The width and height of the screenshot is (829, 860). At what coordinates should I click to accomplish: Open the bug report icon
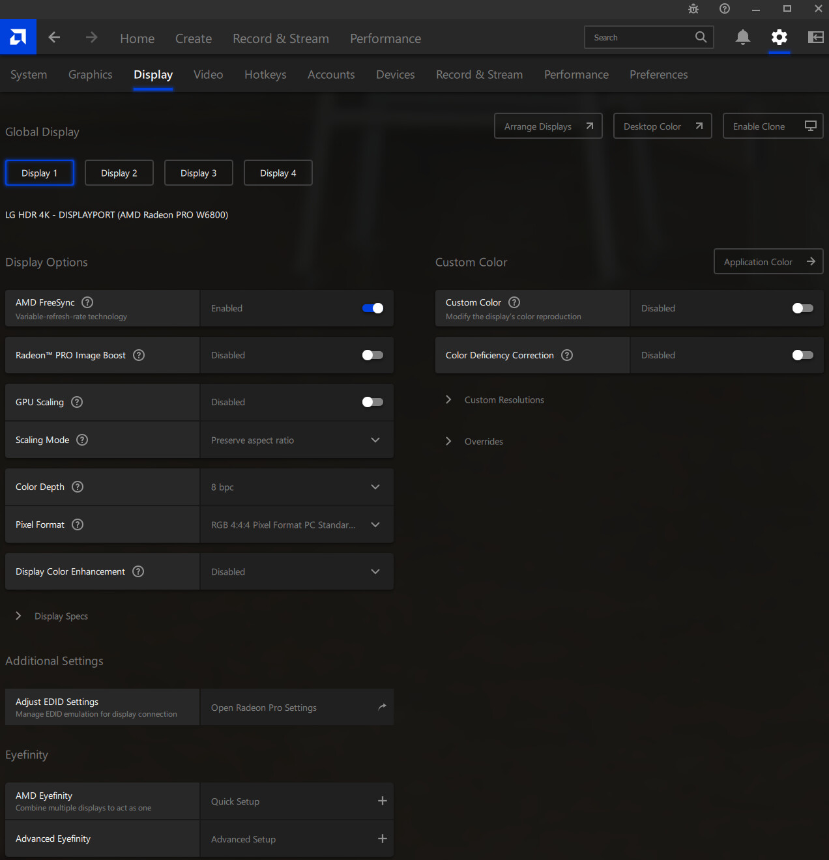pos(693,8)
